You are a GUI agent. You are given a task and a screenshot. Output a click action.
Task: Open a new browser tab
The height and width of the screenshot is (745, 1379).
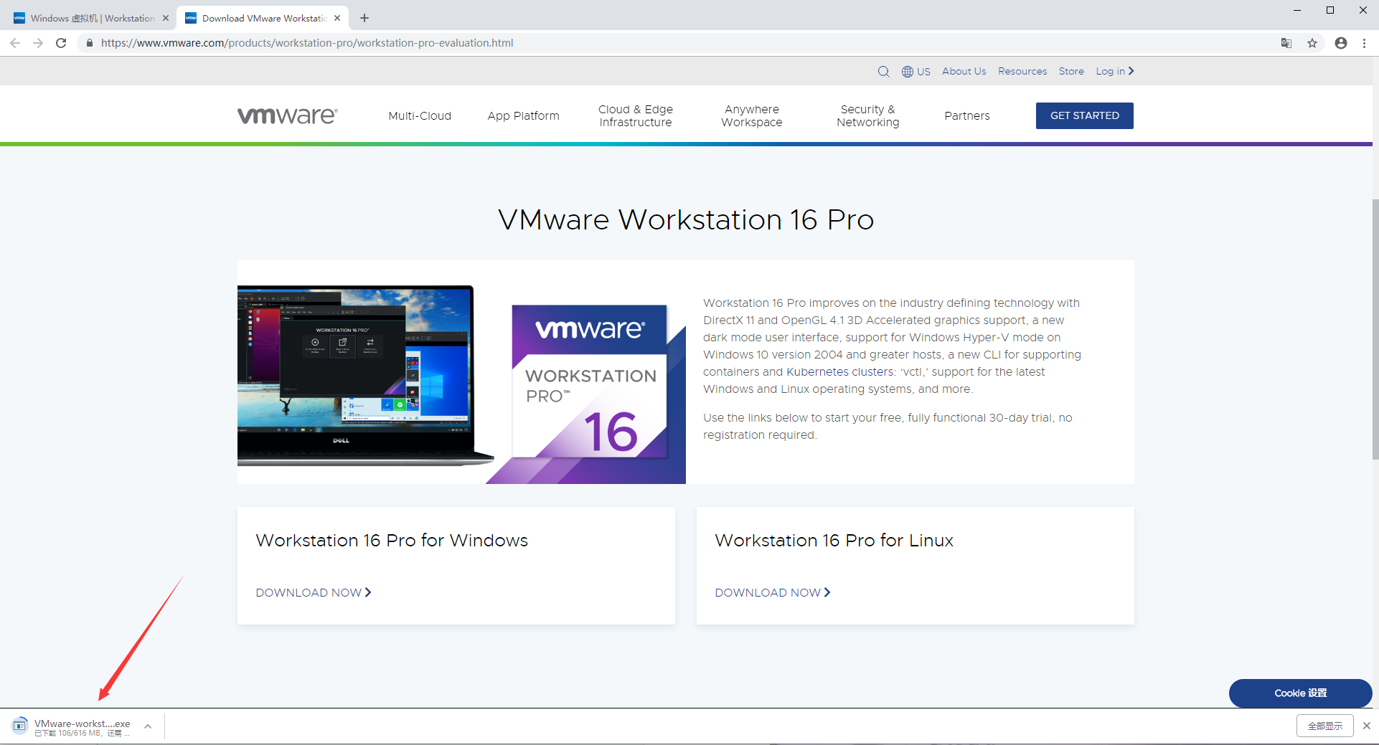364,18
